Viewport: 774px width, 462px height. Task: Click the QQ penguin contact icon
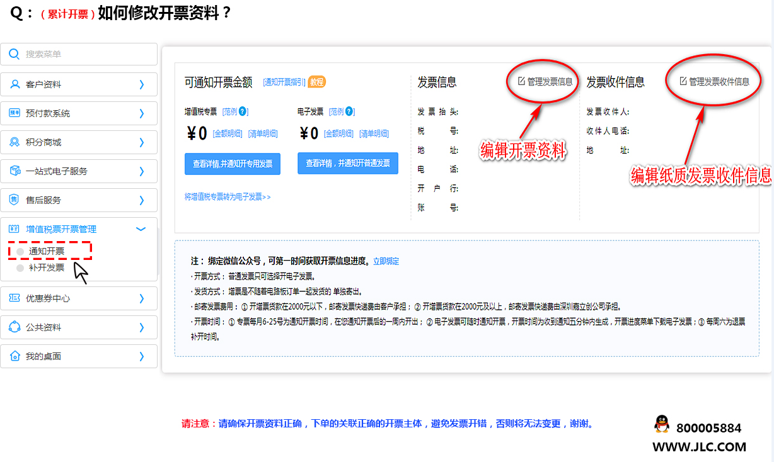tap(661, 424)
